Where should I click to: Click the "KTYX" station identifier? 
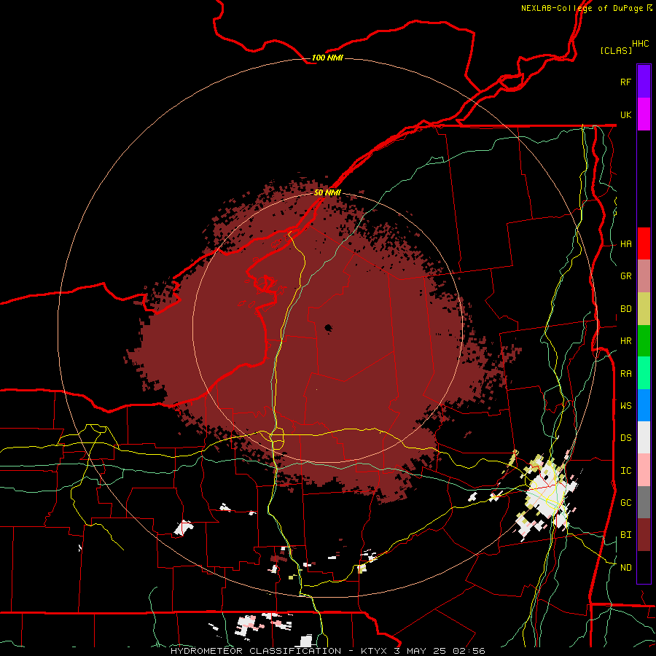[374, 651]
